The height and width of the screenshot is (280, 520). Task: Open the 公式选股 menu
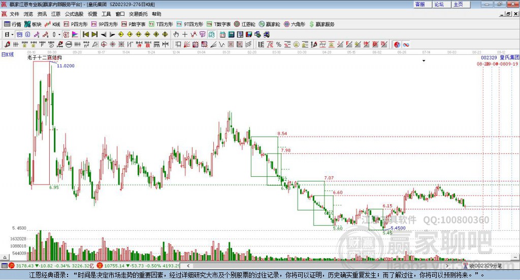pos(74,14)
